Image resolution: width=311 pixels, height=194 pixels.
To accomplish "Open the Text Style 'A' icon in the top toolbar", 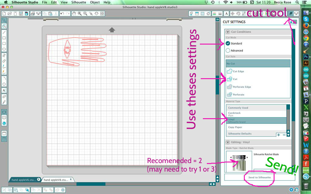I will [x=226, y=13].
